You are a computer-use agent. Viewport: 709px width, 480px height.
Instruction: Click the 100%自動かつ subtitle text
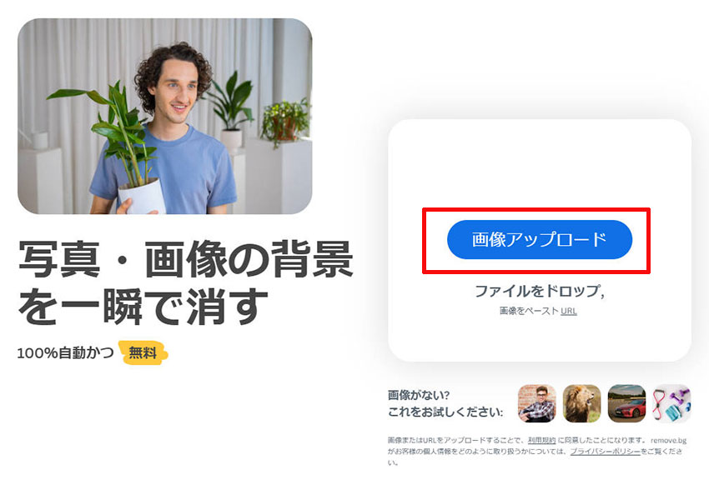(66, 352)
